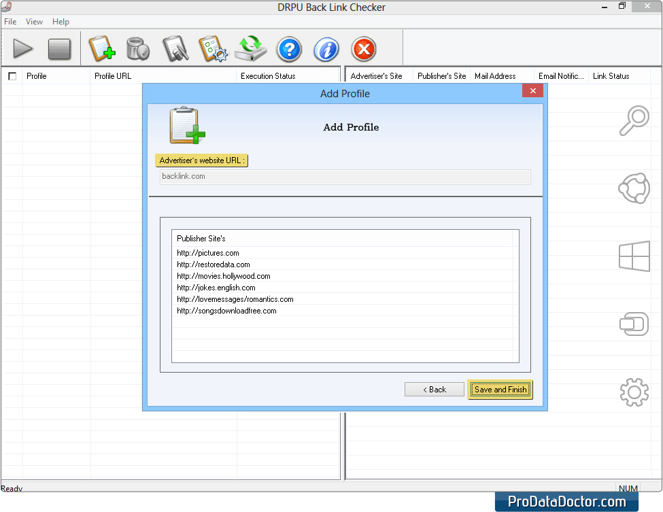Click the Add Profile clipboard plus icon

101,49
